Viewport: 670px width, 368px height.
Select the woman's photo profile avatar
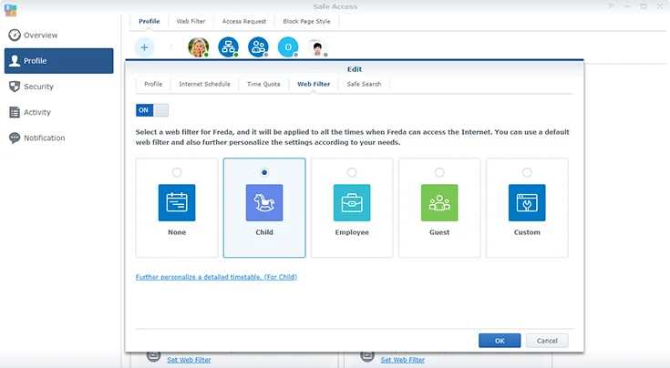tap(198, 47)
